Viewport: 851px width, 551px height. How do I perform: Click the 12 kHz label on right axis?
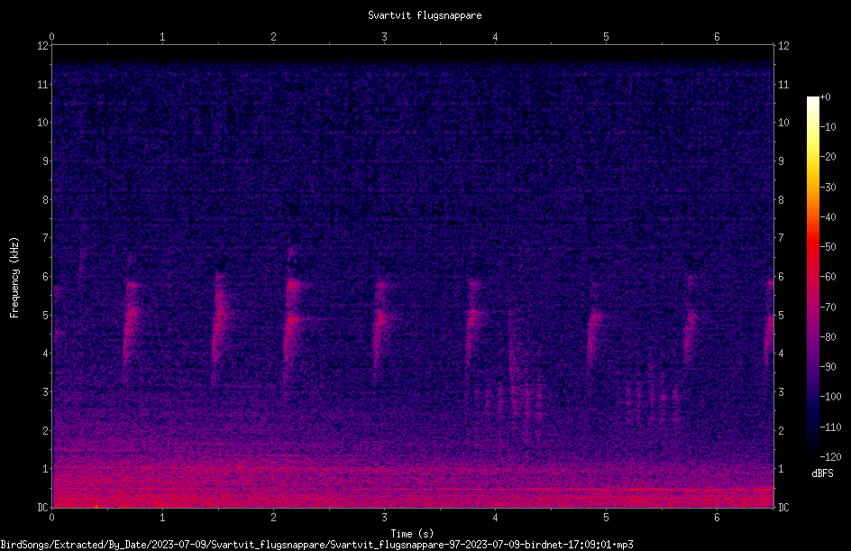pyautogui.click(x=783, y=46)
